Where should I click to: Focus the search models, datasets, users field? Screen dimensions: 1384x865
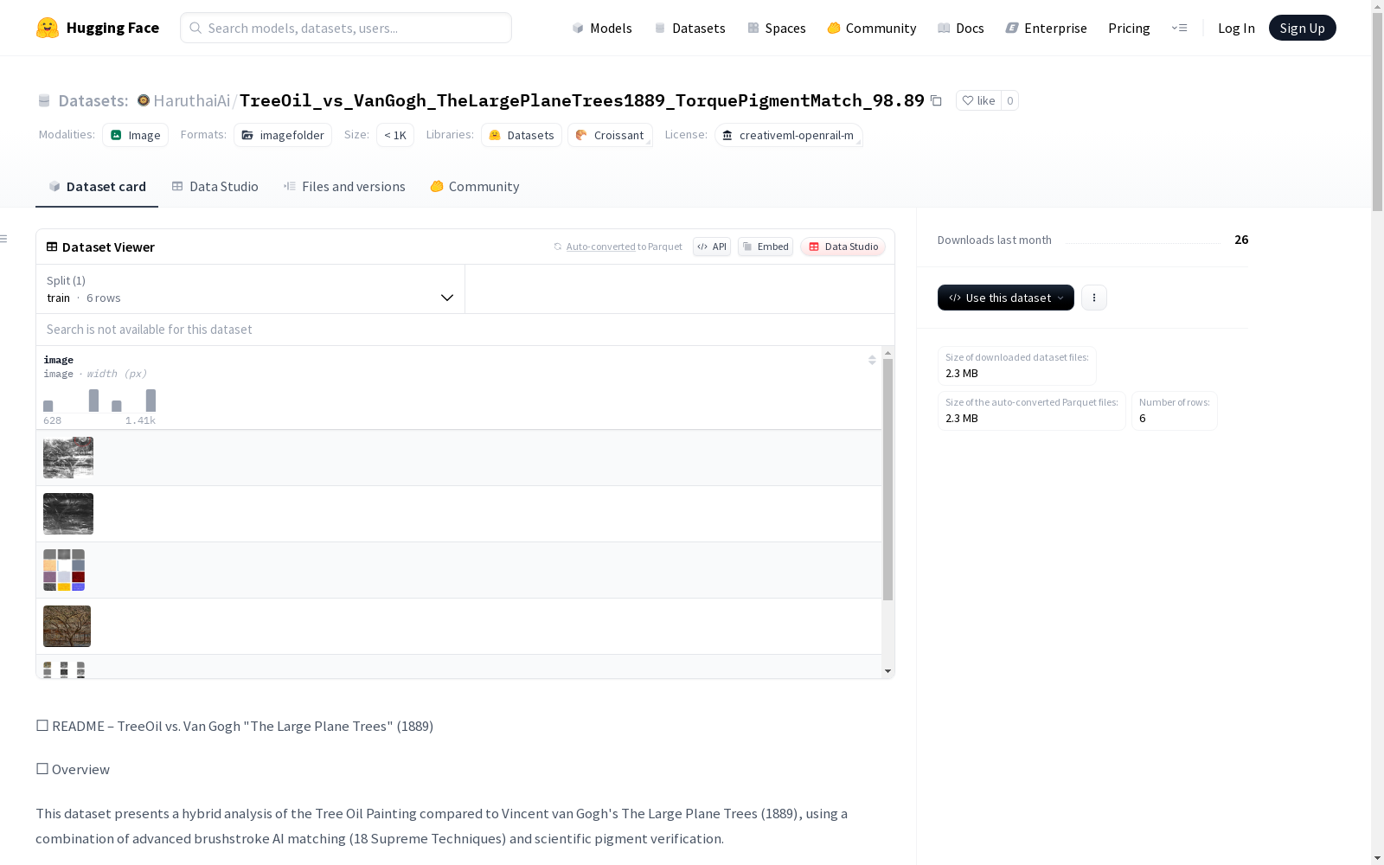(x=346, y=28)
